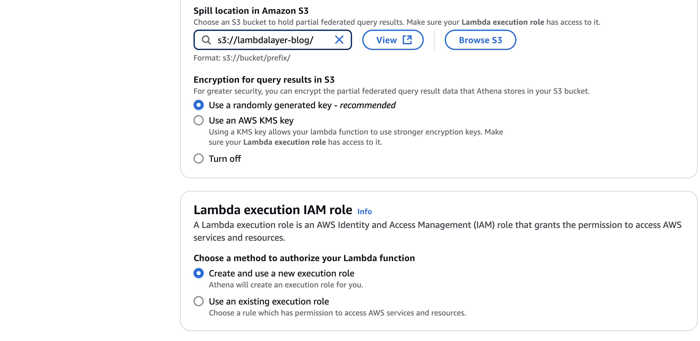The height and width of the screenshot is (341, 700).
Task: Select Use an AWS KMS key option
Action: click(x=199, y=120)
